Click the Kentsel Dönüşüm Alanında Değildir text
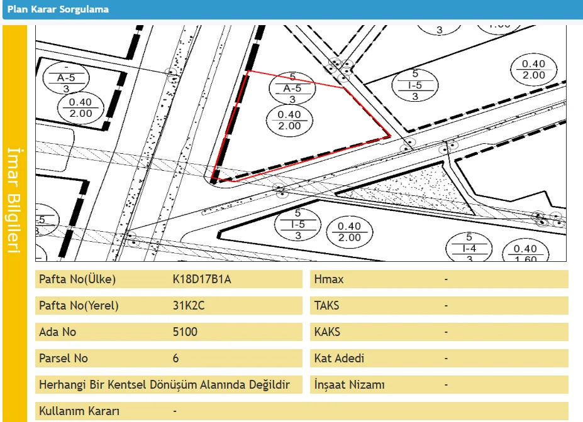Image resolution: width=583 pixels, height=422 pixels. click(x=164, y=385)
